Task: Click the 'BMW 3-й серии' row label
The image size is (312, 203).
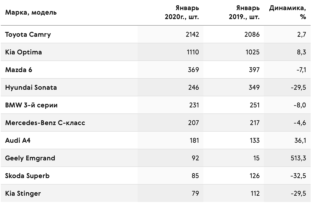Action: tap(31, 105)
